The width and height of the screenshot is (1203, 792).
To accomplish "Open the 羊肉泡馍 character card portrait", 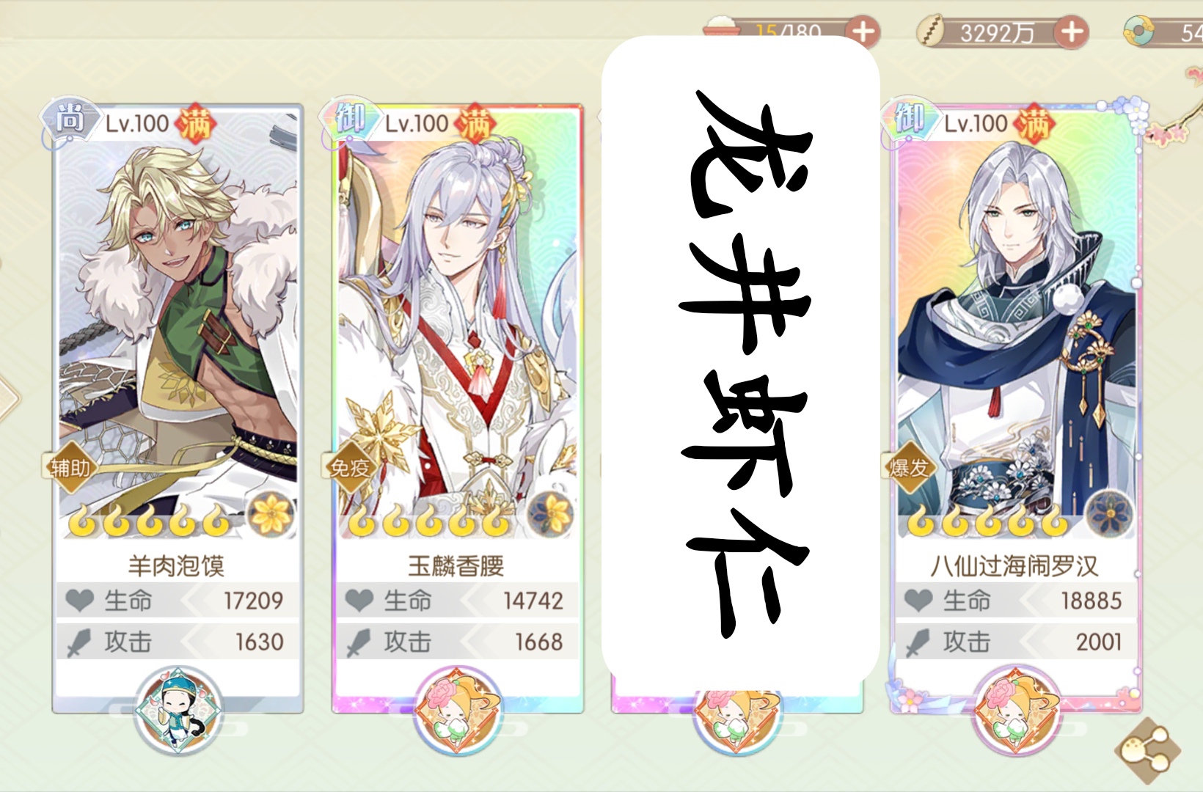I will click(x=178, y=323).
